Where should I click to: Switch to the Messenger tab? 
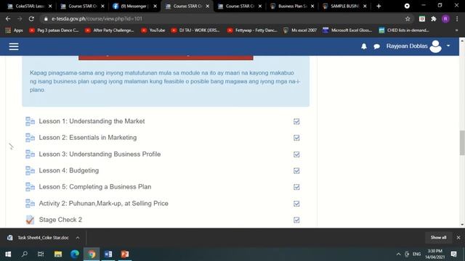(134, 7)
